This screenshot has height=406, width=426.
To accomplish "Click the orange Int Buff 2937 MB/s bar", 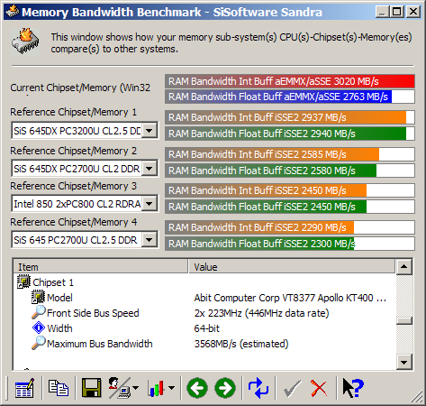I will coord(290,117).
